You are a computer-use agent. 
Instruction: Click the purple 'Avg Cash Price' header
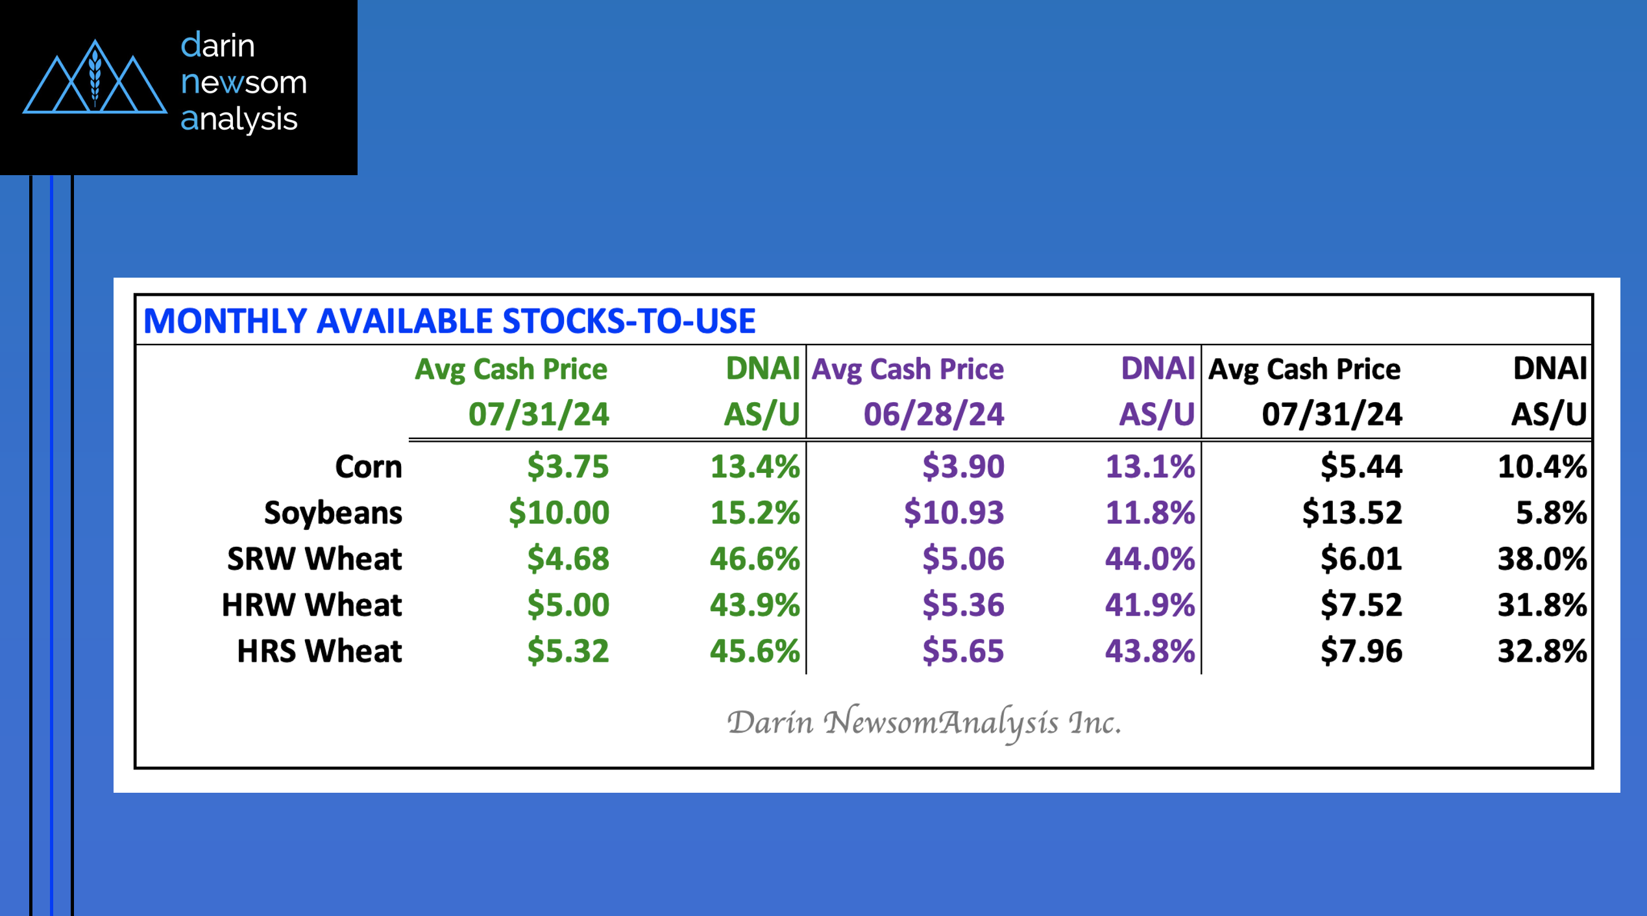click(907, 369)
